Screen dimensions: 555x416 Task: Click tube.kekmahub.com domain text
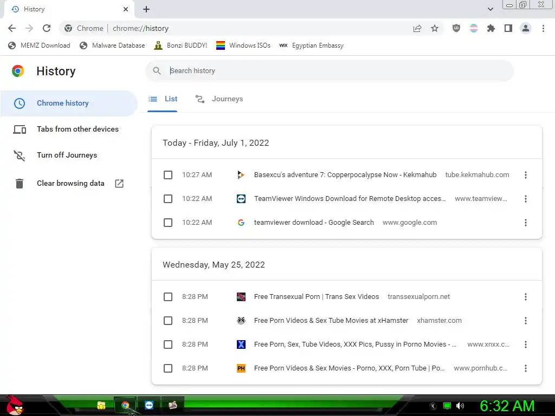477,175
